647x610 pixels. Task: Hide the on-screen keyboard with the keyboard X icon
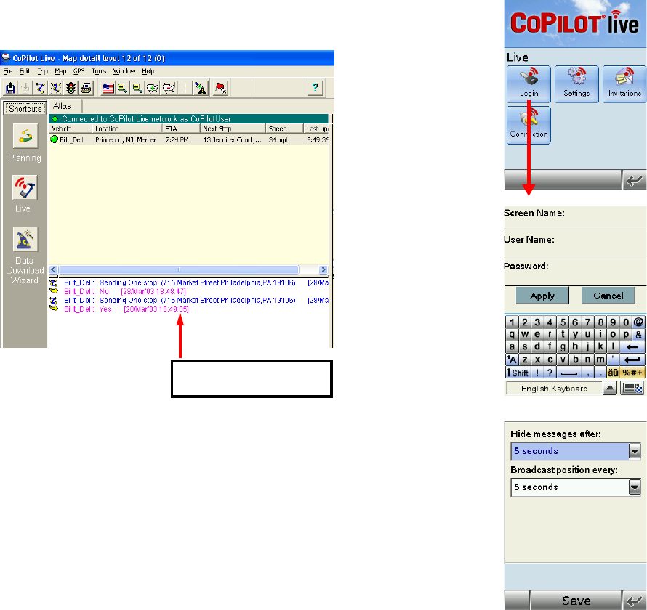[632, 389]
